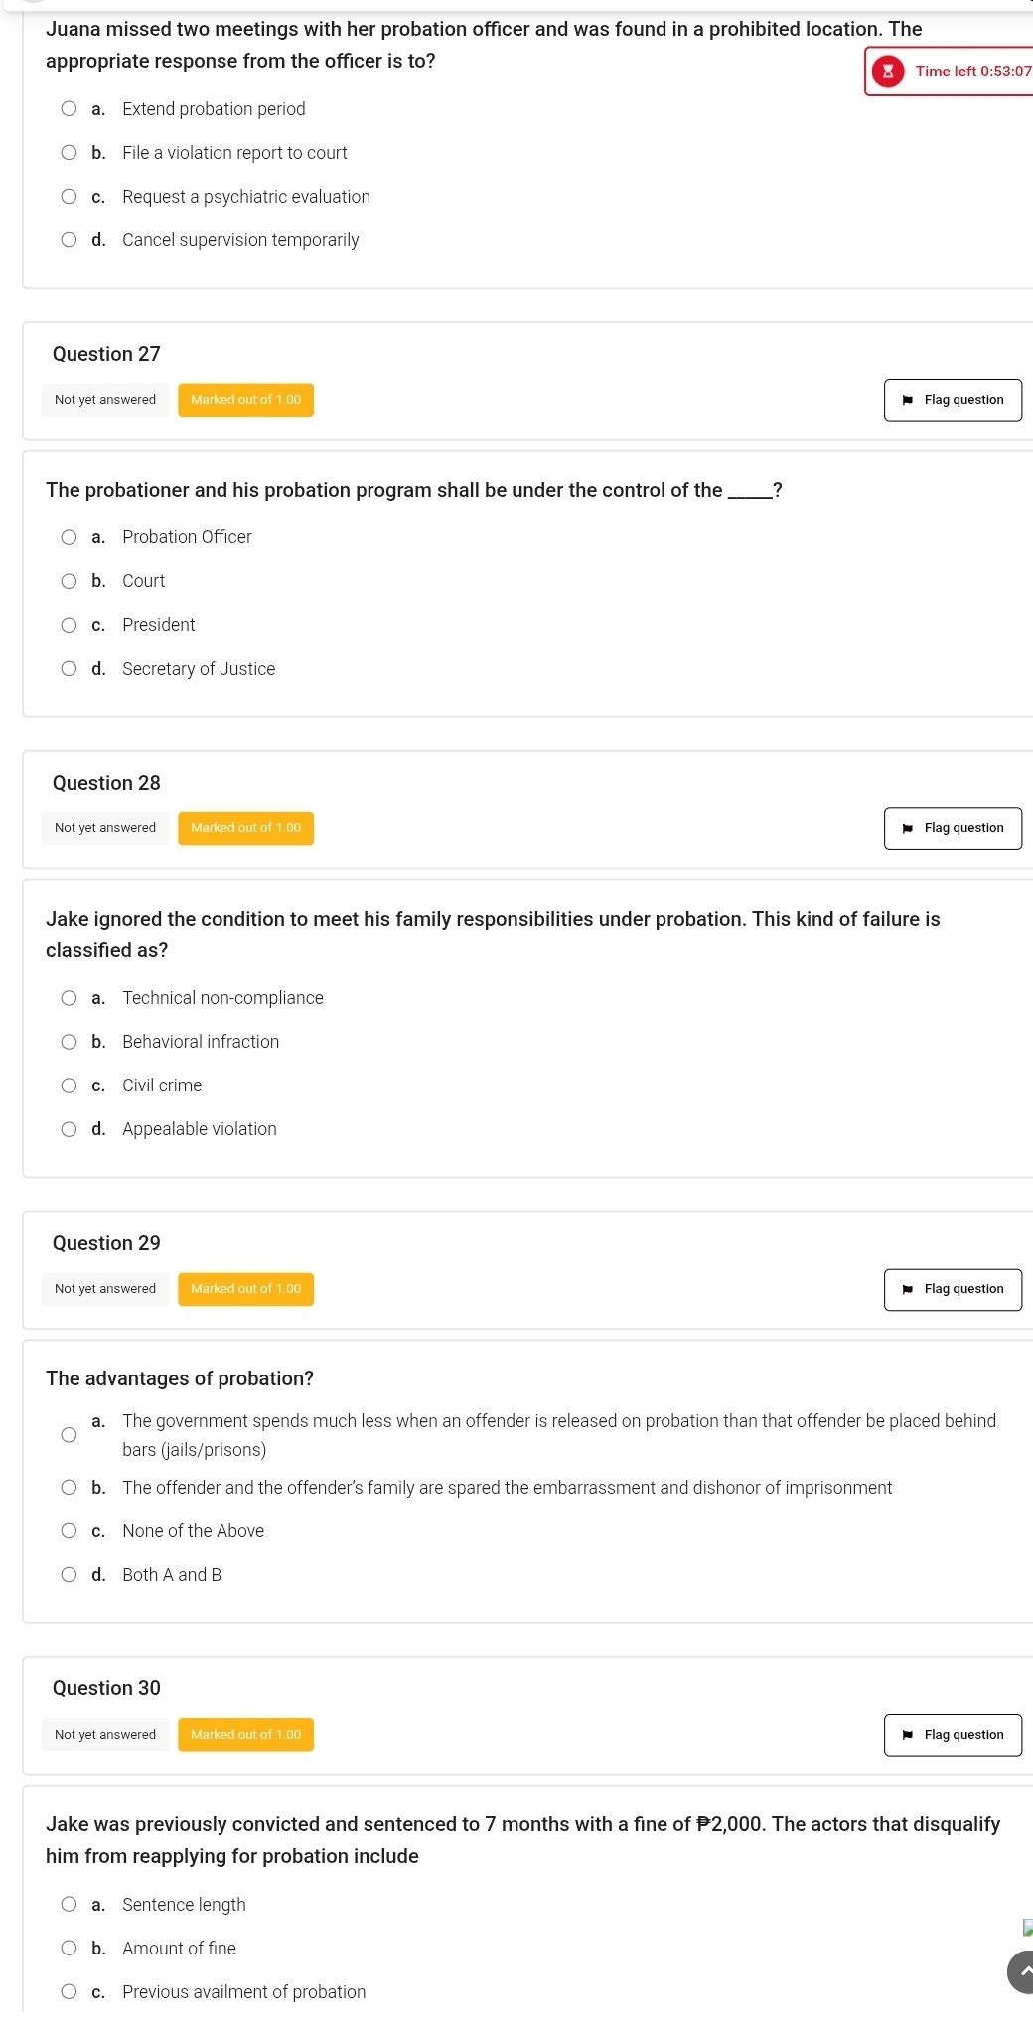The image size is (1033, 2026).
Task: Select 'Secretary of Justice' option
Action: pos(69,669)
